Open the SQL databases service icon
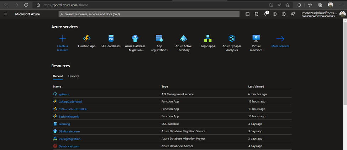 (111, 38)
